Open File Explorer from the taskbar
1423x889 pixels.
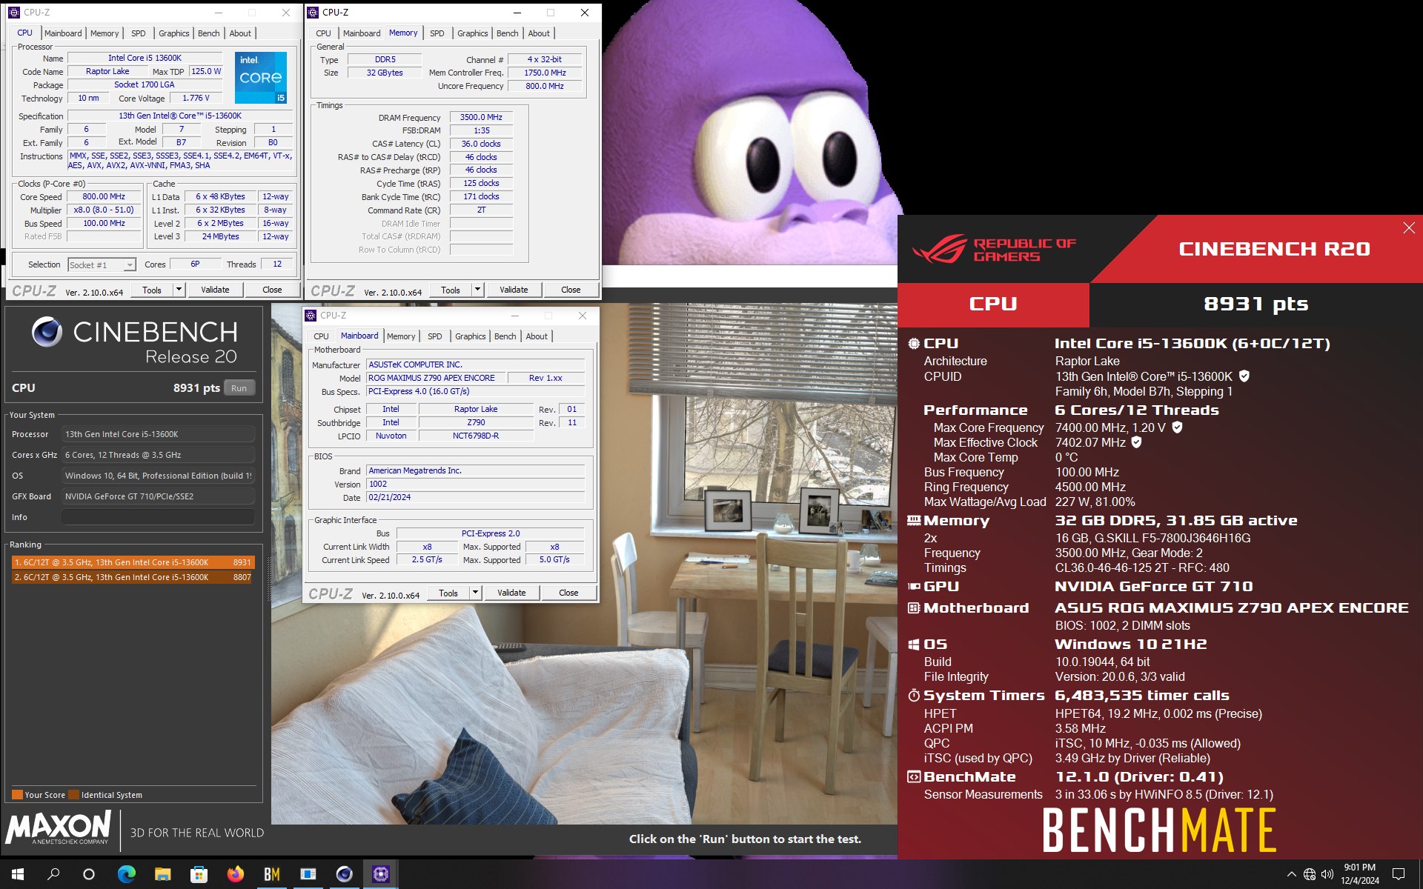tap(163, 874)
